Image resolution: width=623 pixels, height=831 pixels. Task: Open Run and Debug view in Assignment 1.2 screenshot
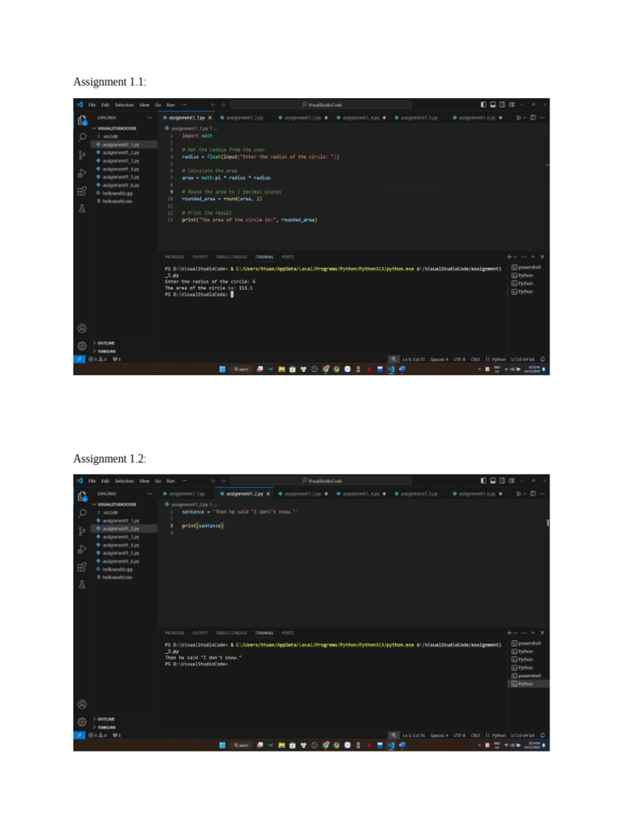click(82, 549)
